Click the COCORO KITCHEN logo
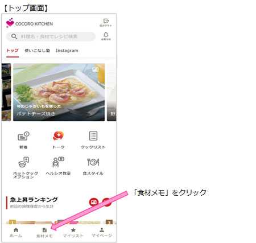This screenshot has height=243, width=256. click(x=30, y=23)
